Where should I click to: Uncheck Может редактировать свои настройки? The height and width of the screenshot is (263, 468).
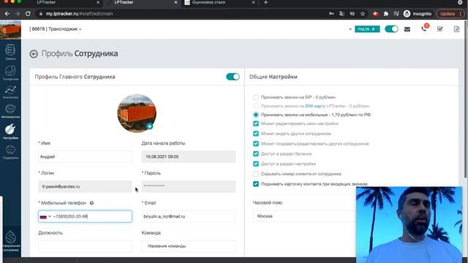point(256,123)
